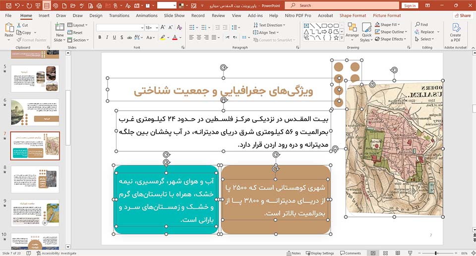Expand the Layout dropdown

[77, 25]
